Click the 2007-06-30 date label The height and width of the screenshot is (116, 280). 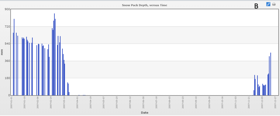pyautogui.click(x=143, y=102)
